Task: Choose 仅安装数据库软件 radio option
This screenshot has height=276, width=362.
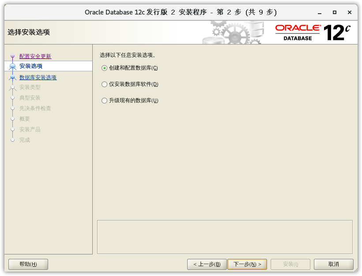Action: pos(105,84)
